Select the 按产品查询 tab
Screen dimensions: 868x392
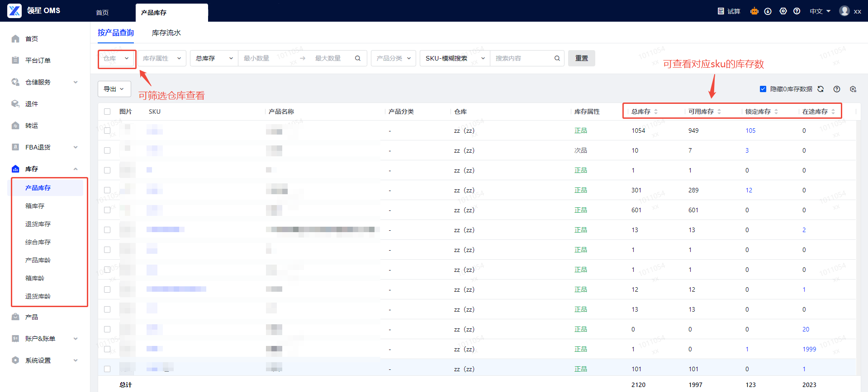coord(116,33)
